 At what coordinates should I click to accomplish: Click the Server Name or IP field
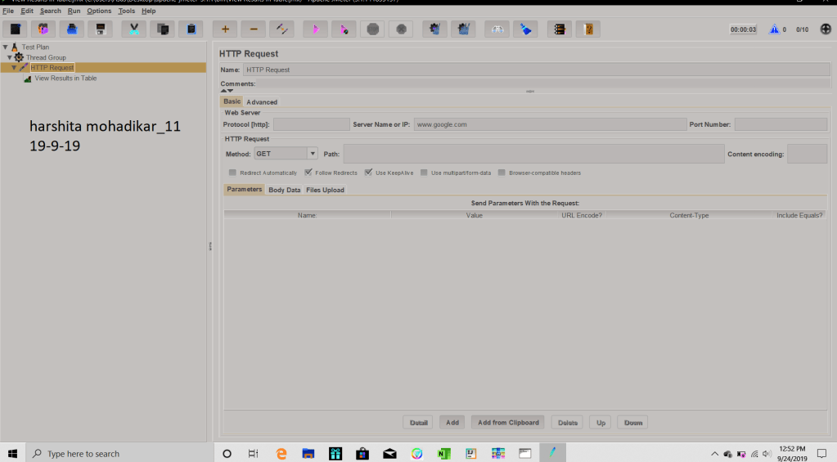point(549,124)
